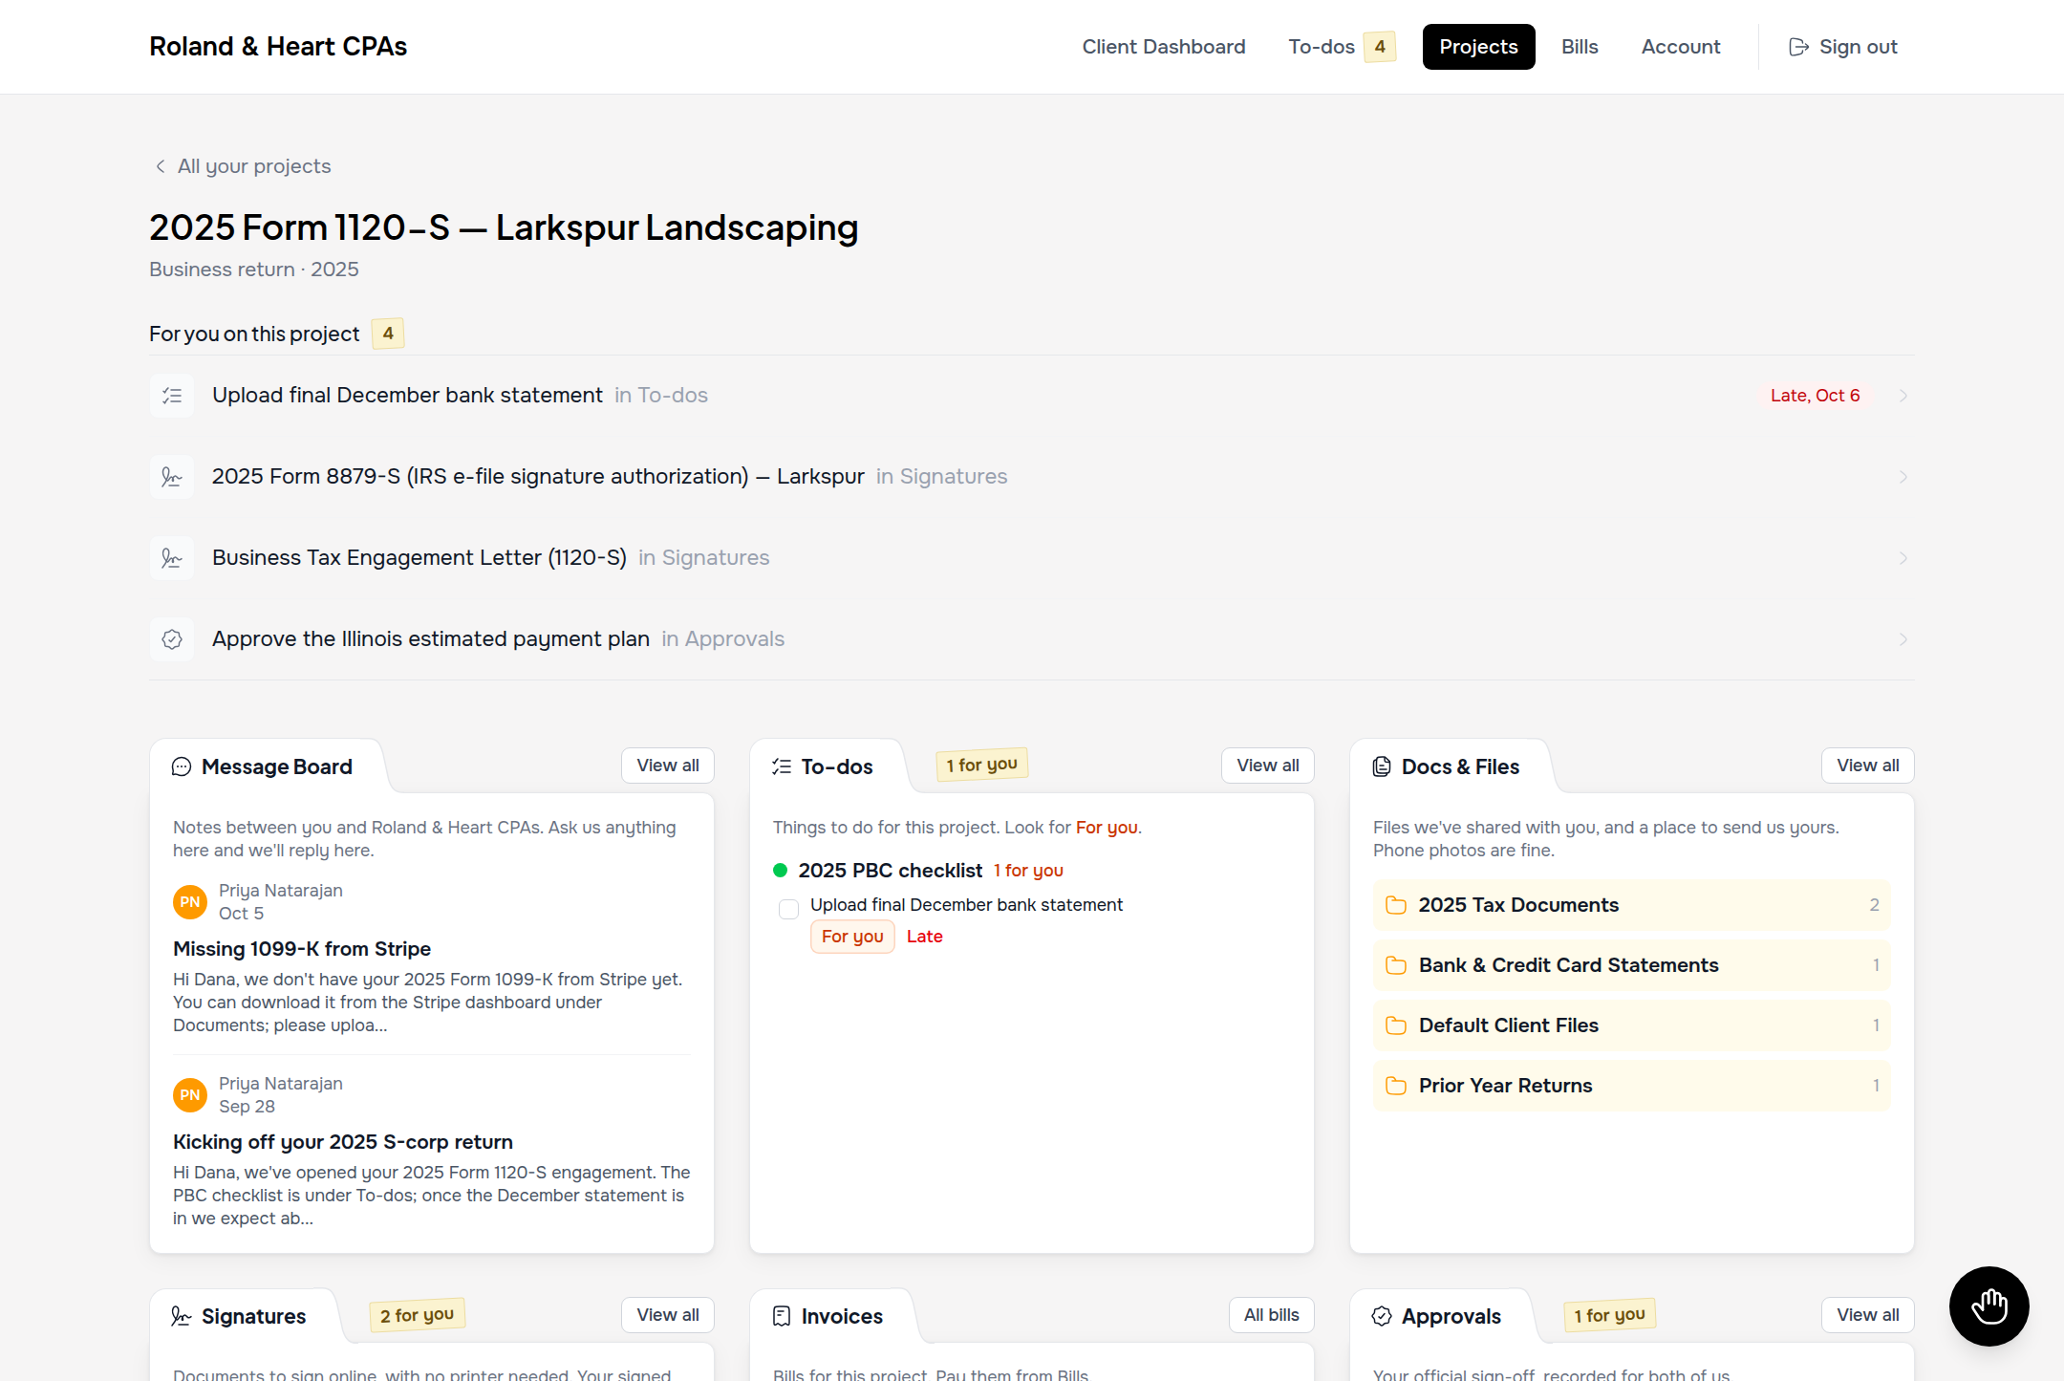Click PN avatar on Missing 1099-K message
Screen dimensions: 2064x1381
coord(190,902)
